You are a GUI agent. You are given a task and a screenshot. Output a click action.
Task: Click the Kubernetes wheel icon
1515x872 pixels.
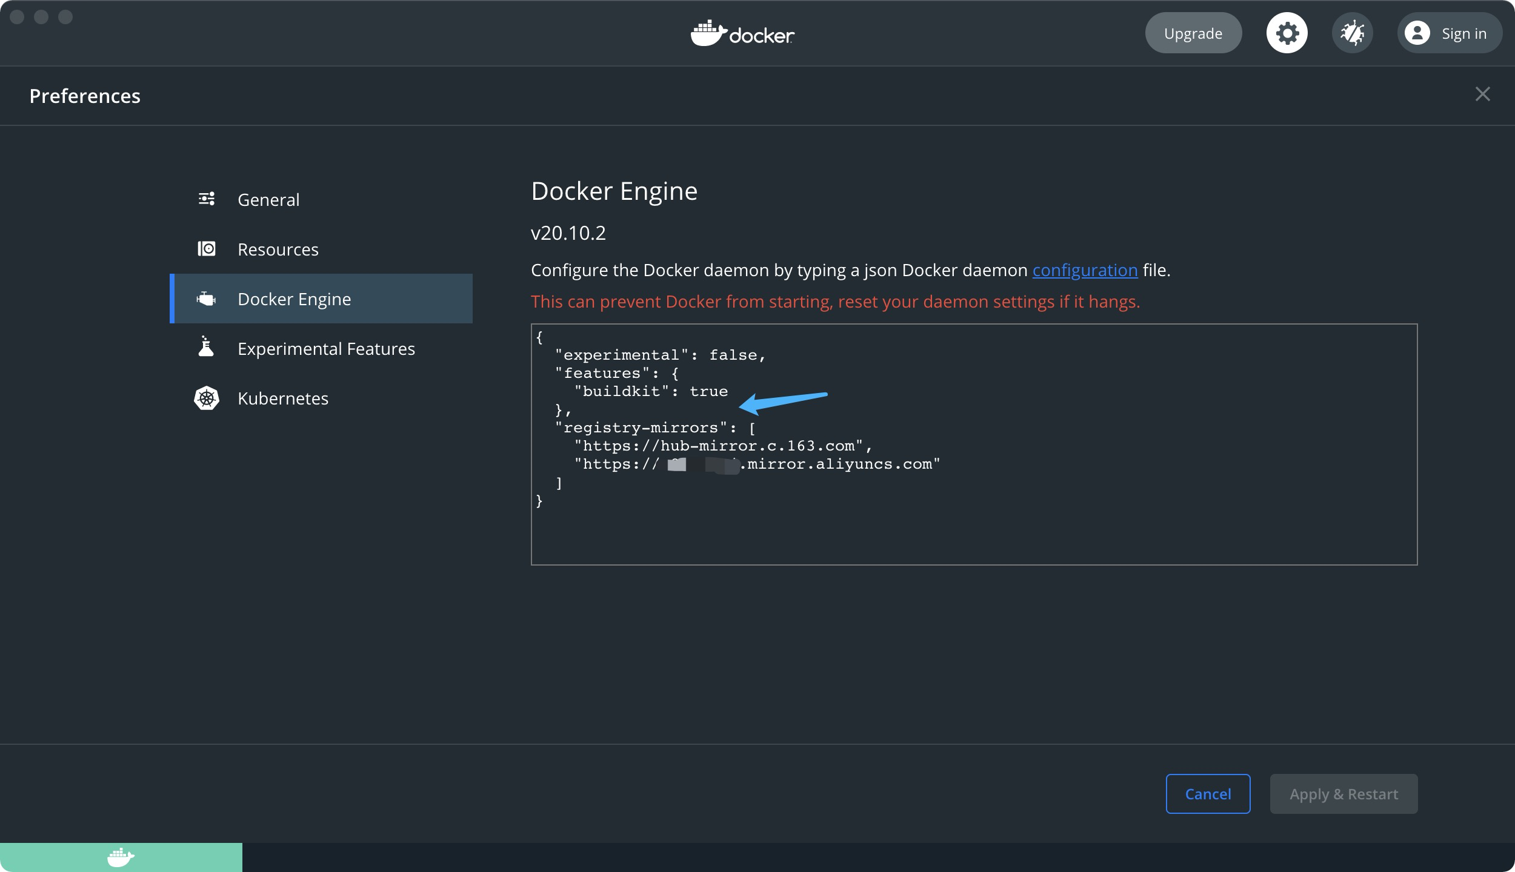pyautogui.click(x=206, y=398)
